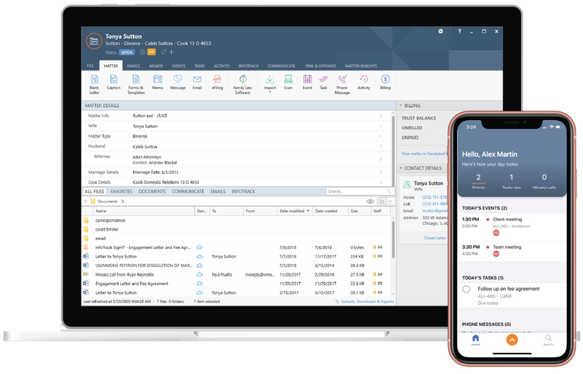Expand the Matter Type row chevron
The width and height of the screenshot is (583, 374).
[x=380, y=136]
